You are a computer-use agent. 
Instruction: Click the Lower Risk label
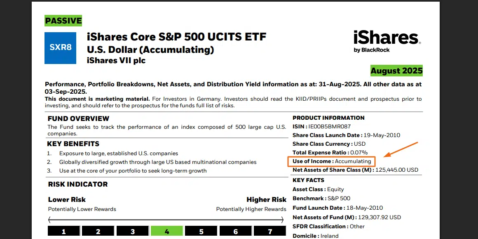point(67,199)
